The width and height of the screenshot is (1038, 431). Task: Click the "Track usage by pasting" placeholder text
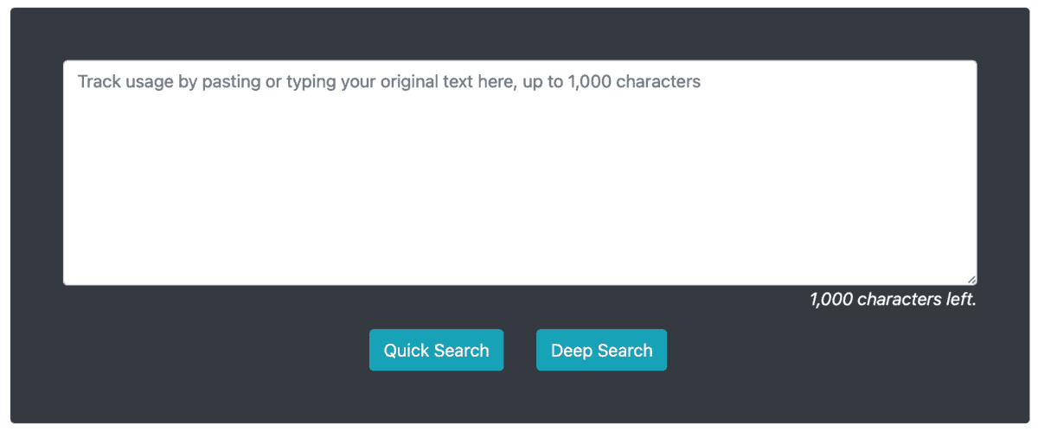click(388, 82)
